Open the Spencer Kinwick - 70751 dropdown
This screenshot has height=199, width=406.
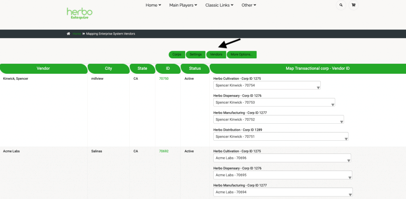[x=281, y=136]
